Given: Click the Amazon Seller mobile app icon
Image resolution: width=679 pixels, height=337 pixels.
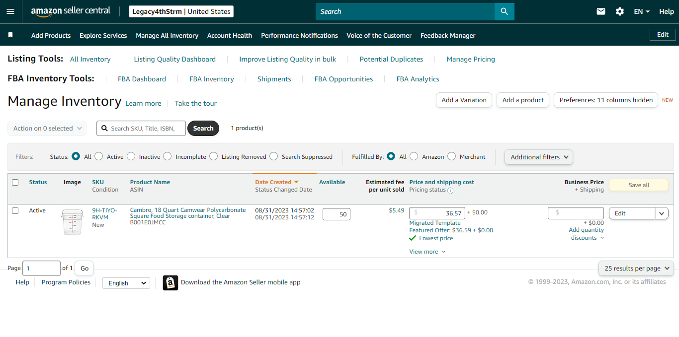Looking at the screenshot, I should point(170,282).
